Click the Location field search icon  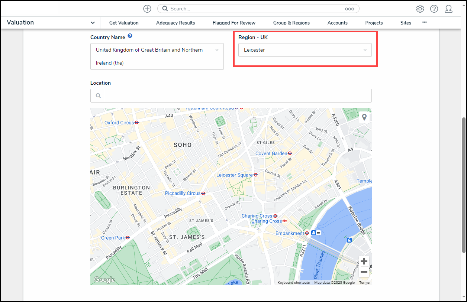[99, 95]
